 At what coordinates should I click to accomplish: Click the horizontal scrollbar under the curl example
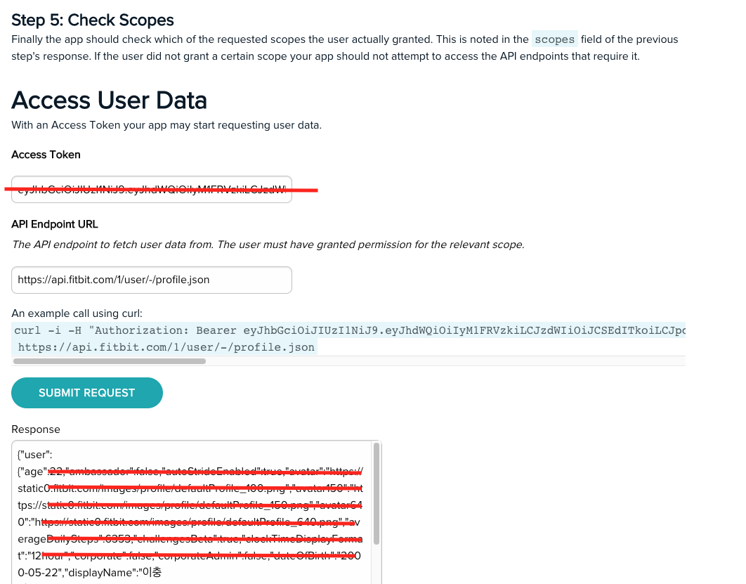110,361
